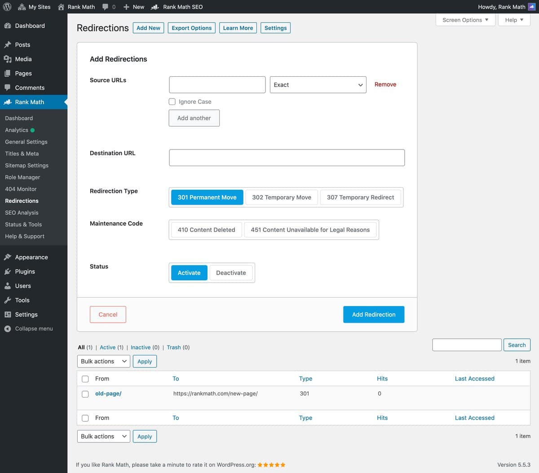539x473 pixels.
Task: Focus the Destination URL field
Action: click(x=287, y=158)
